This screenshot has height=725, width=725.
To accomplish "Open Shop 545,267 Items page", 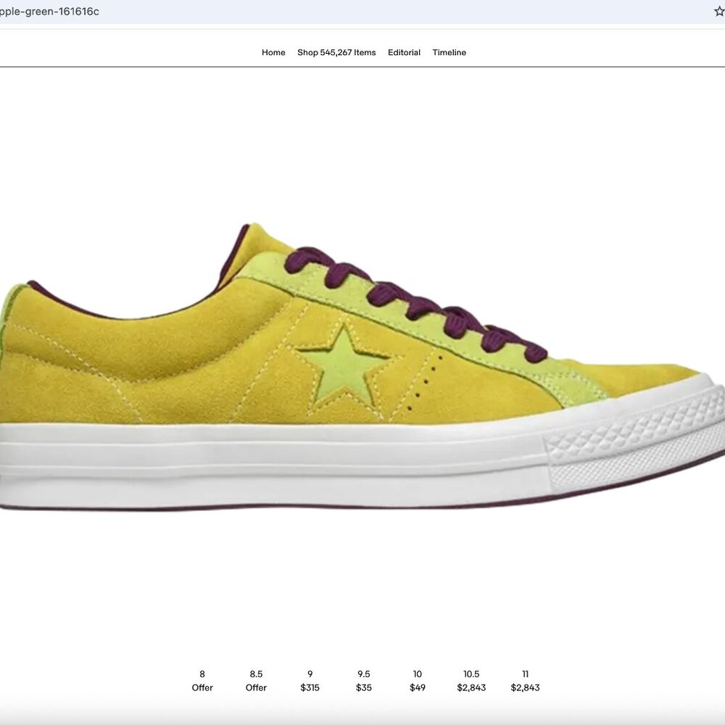I will coord(336,52).
